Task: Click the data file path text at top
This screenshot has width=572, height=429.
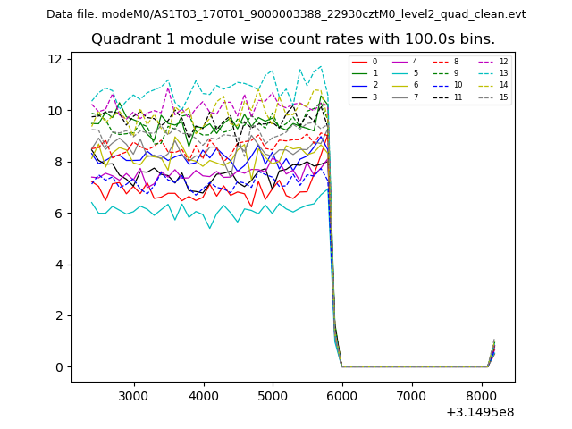Action: click(x=286, y=14)
